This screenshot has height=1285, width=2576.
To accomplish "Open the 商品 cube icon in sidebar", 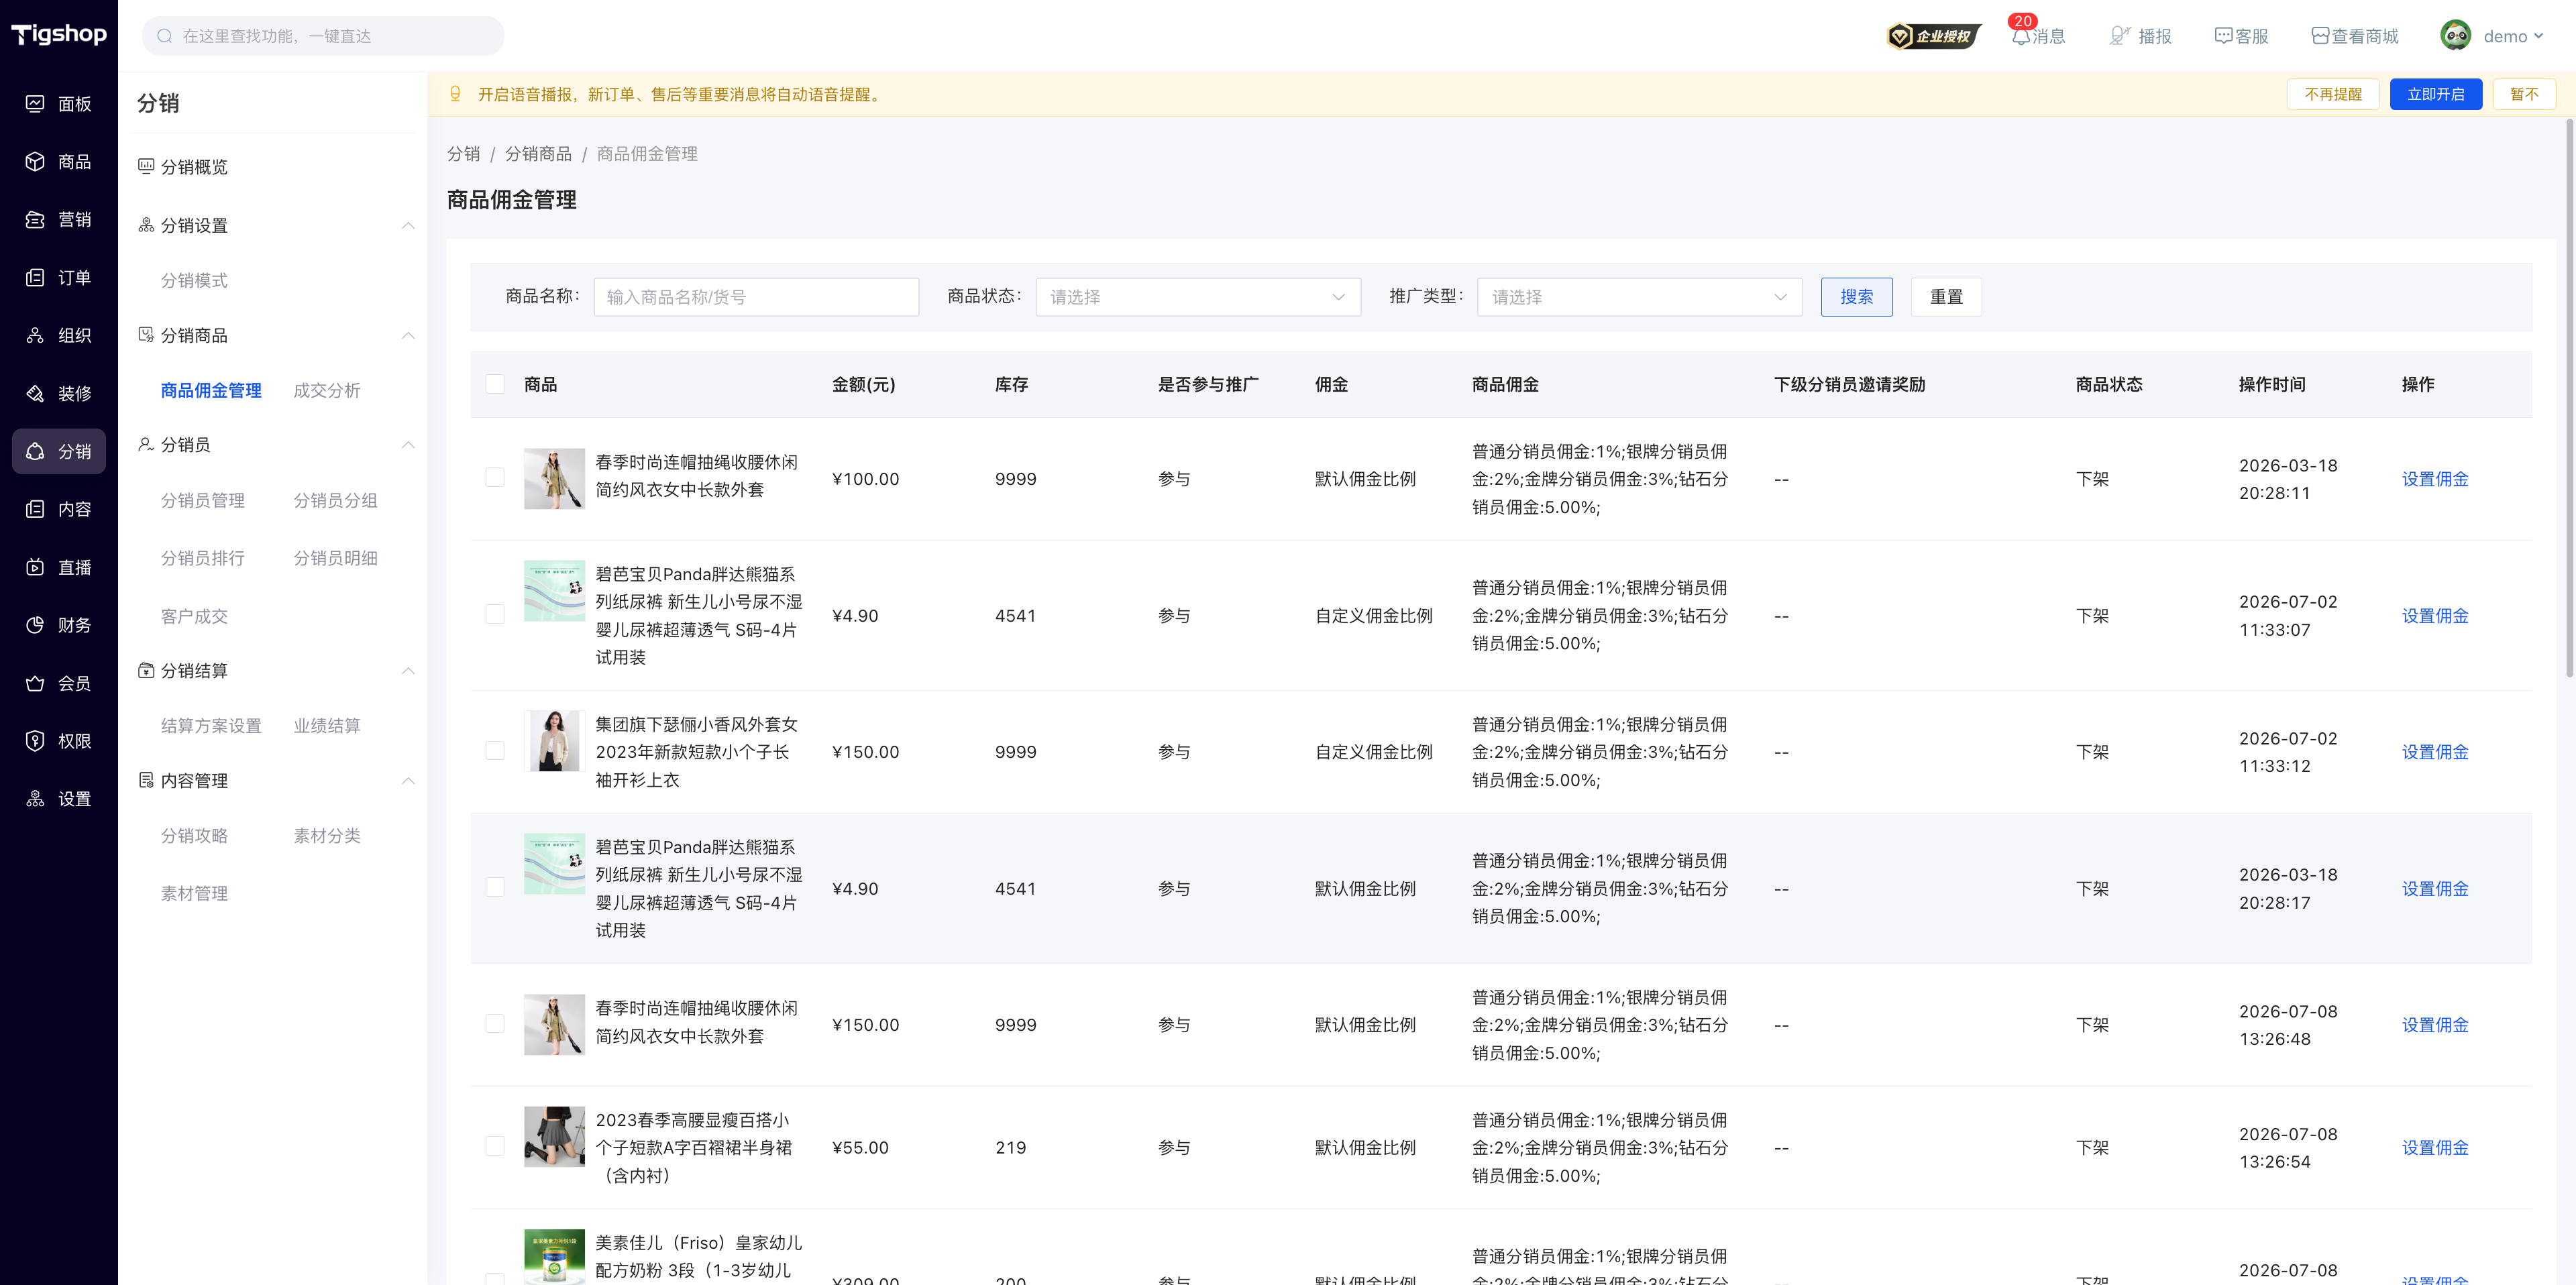I will coord(35,162).
